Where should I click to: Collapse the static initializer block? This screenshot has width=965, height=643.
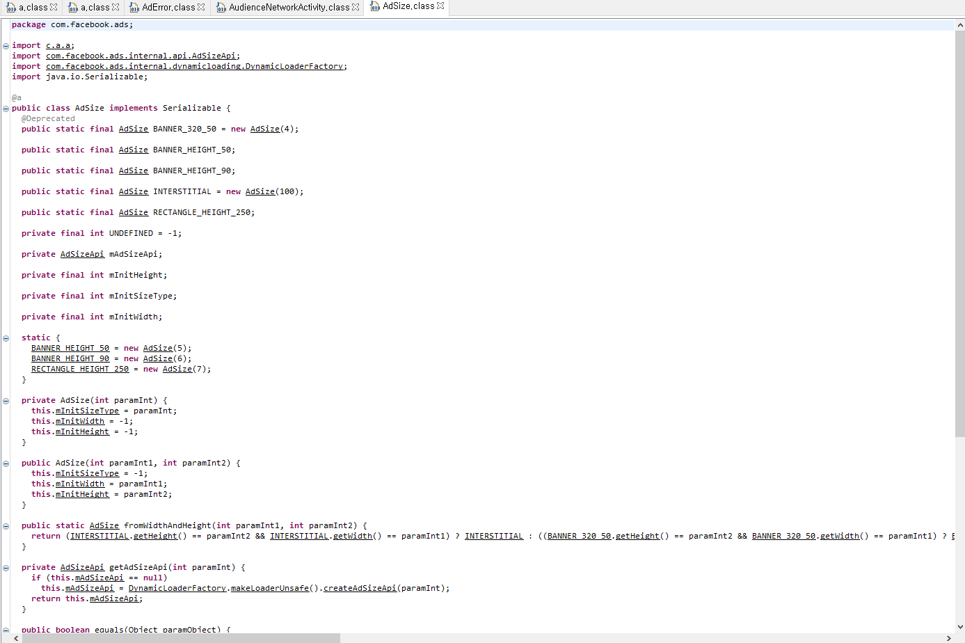[6, 338]
